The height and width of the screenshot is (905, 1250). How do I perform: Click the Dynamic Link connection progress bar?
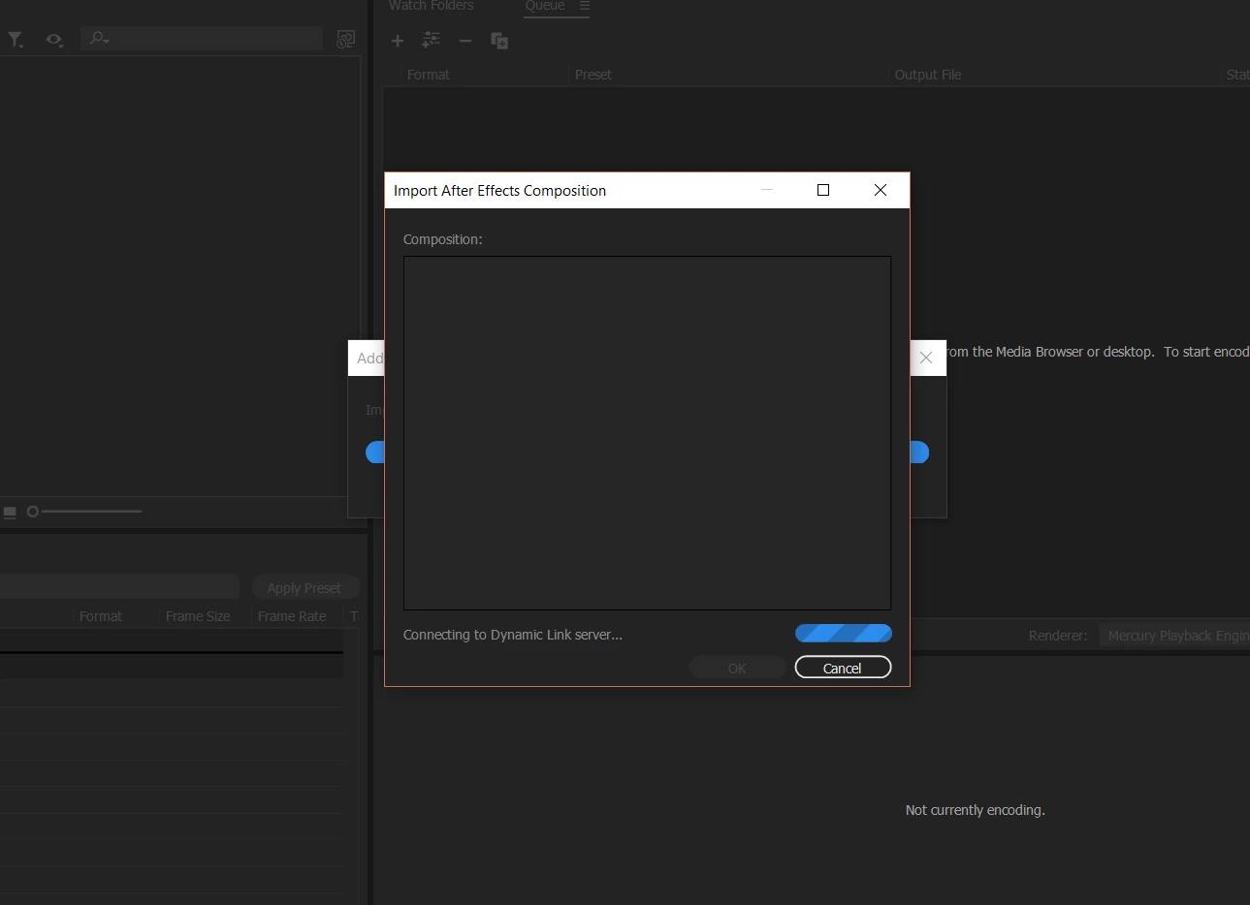(844, 634)
